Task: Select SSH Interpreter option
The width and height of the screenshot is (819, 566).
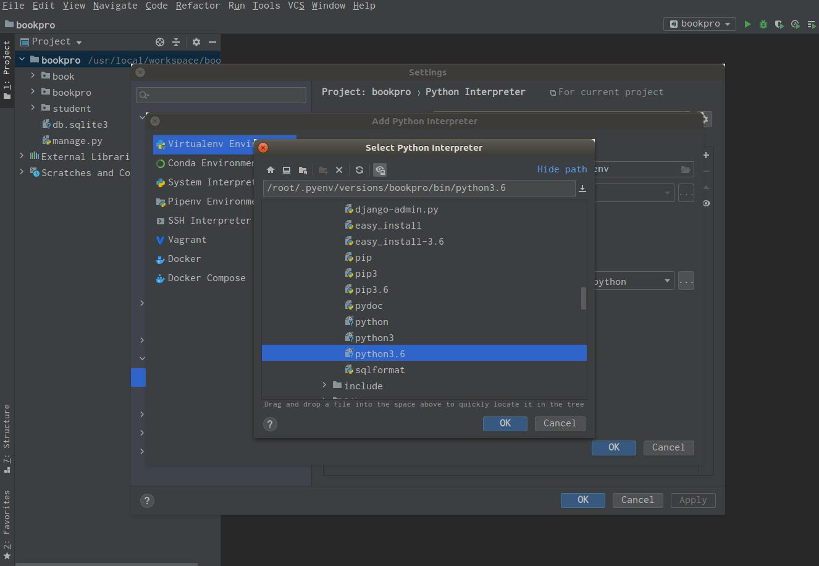Action: 204,221
